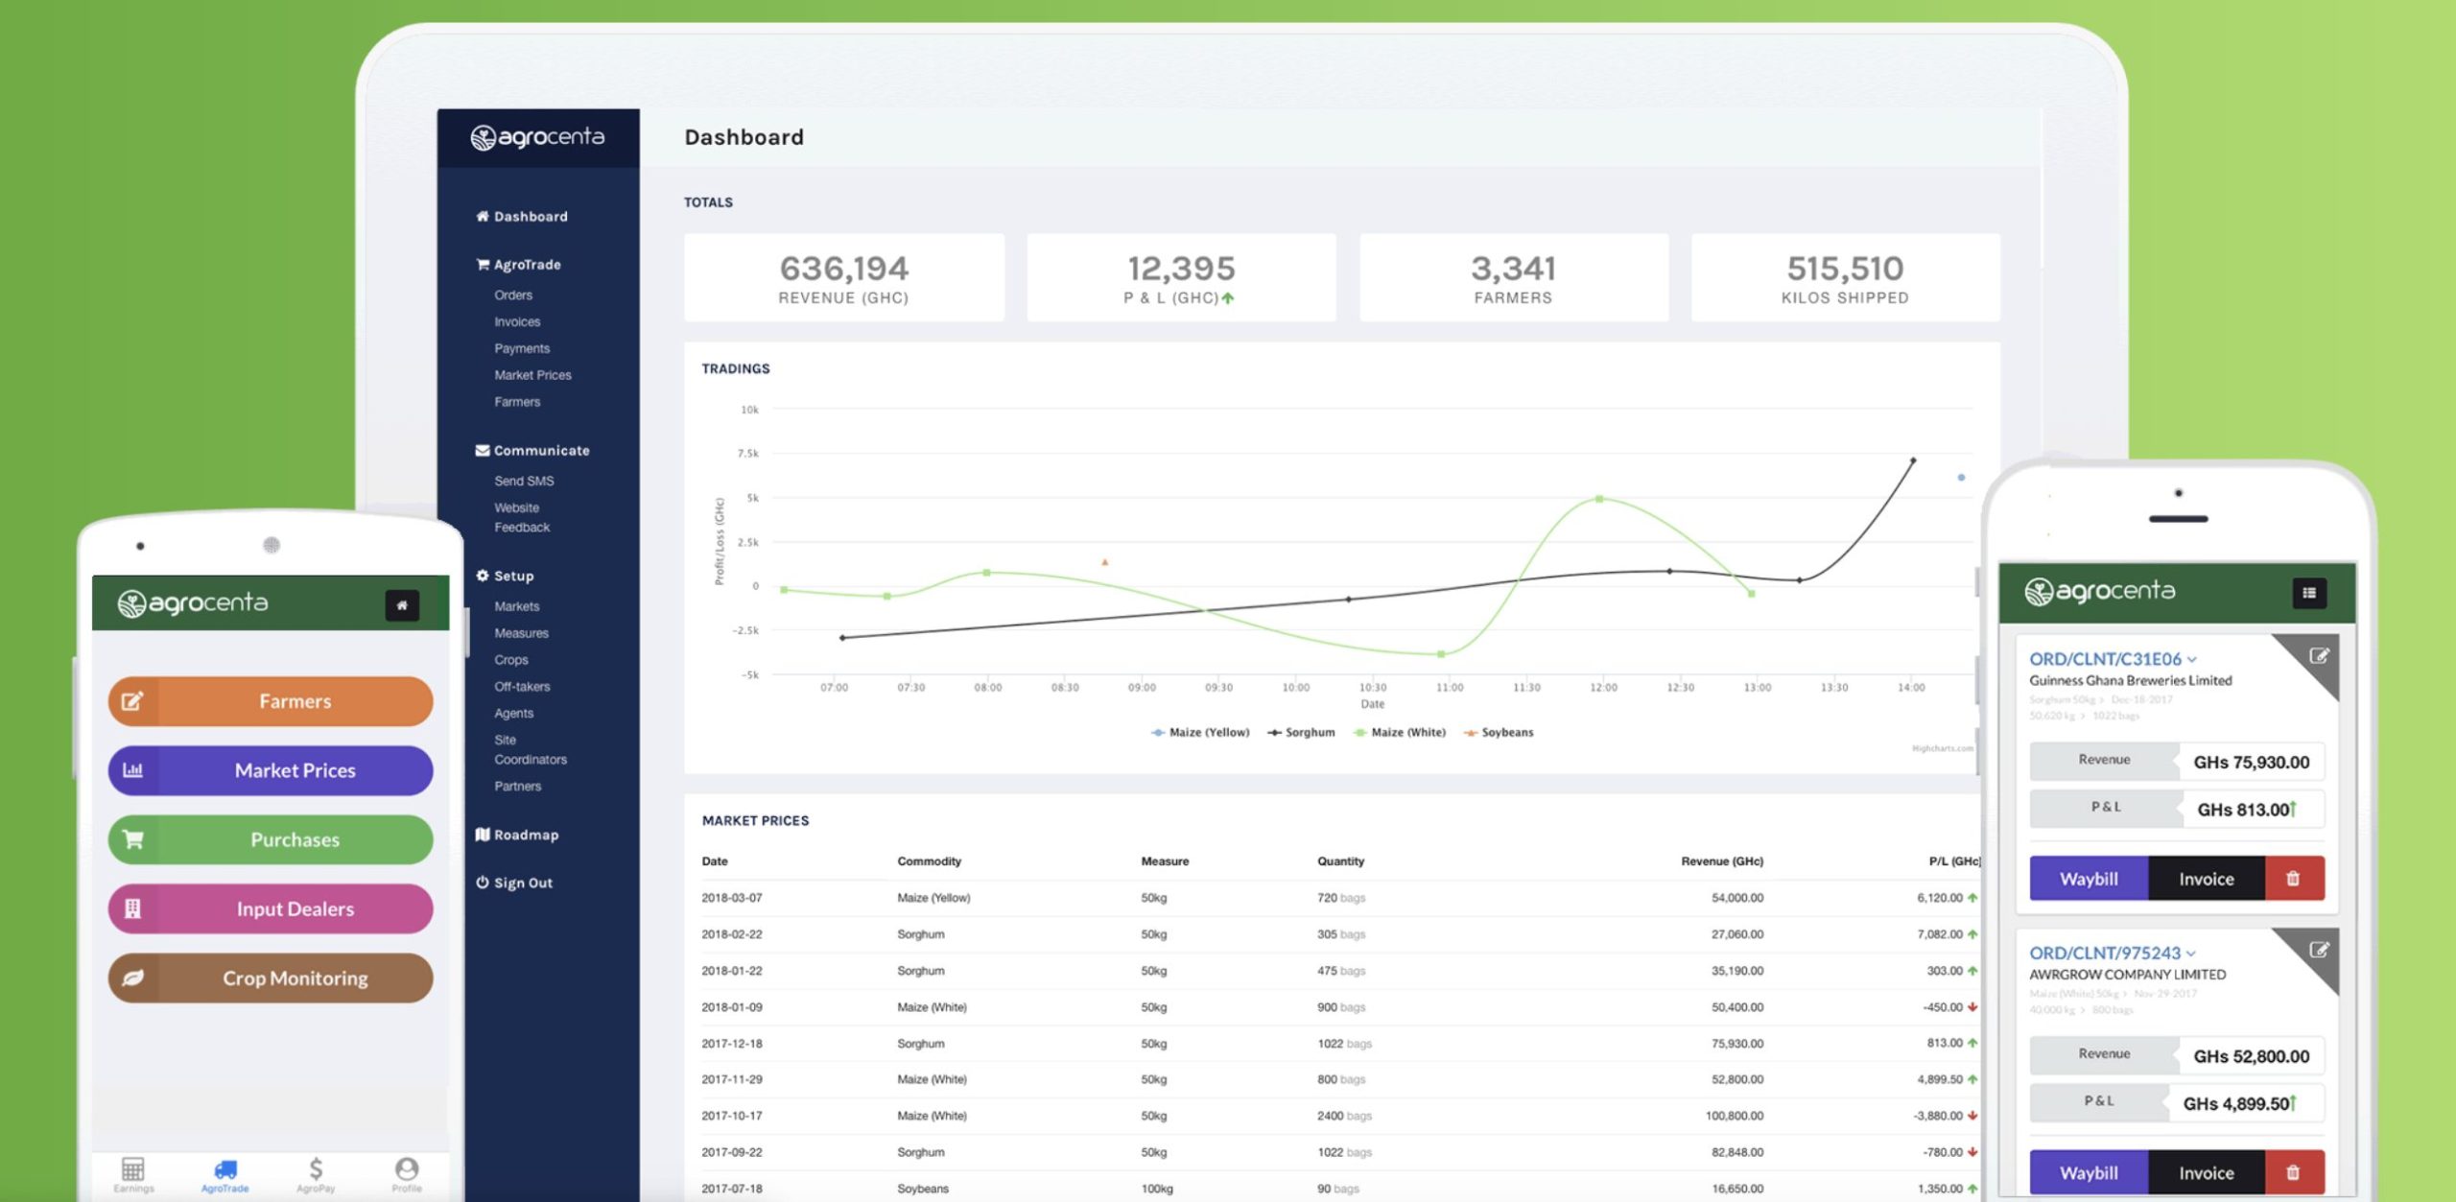
Task: Click the agrocenta logo on tablet sidebar
Action: click(537, 137)
